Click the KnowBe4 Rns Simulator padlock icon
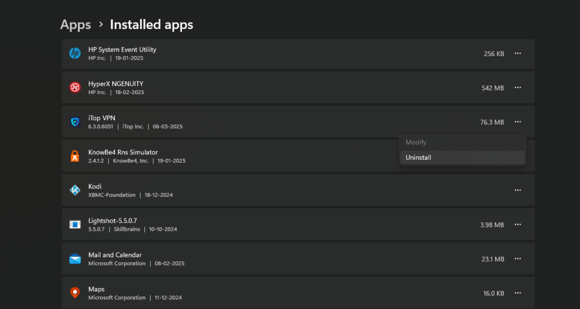Image resolution: width=580 pixels, height=309 pixels. pos(75,156)
